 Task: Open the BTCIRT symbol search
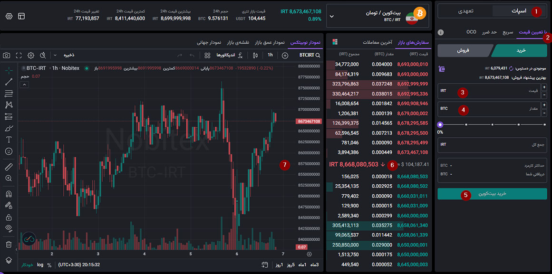310,55
